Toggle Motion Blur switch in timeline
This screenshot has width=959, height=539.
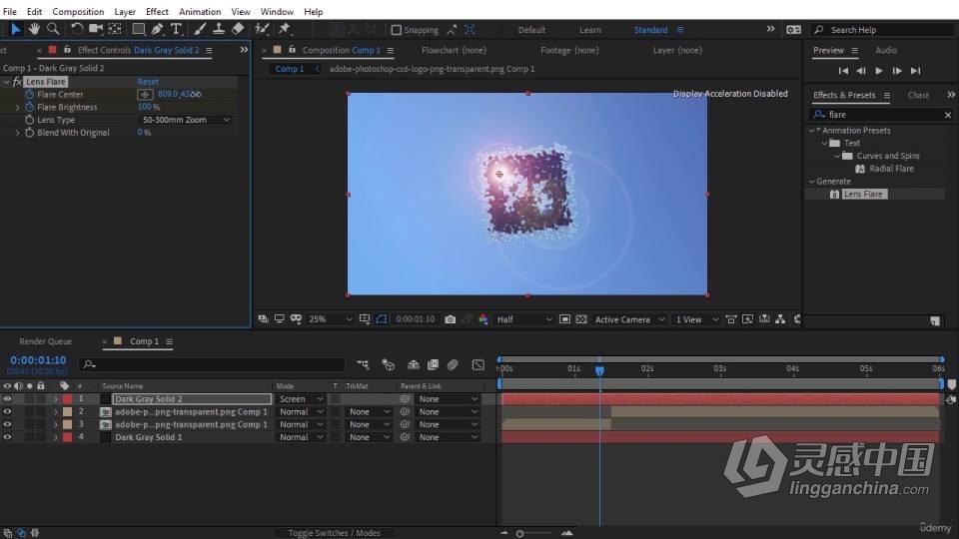[453, 365]
